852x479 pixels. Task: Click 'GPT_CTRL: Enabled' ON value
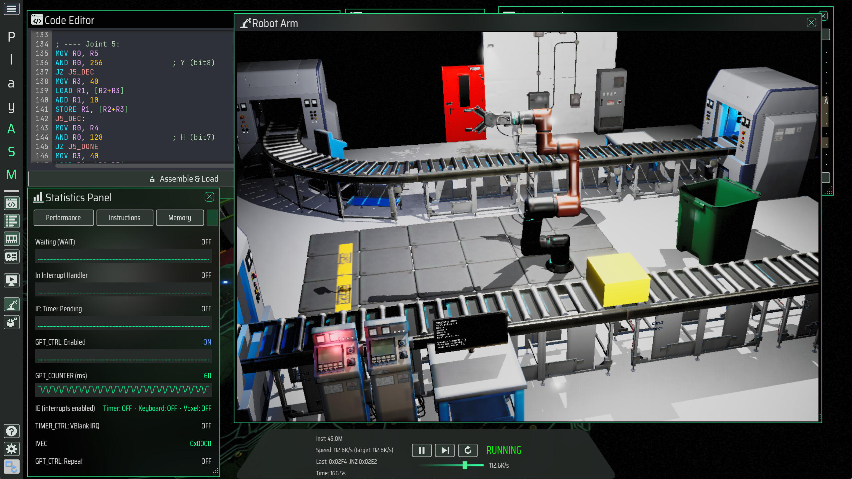pos(207,342)
